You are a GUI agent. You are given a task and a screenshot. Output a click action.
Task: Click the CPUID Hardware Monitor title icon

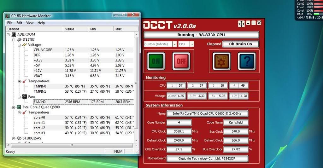pos(8,16)
